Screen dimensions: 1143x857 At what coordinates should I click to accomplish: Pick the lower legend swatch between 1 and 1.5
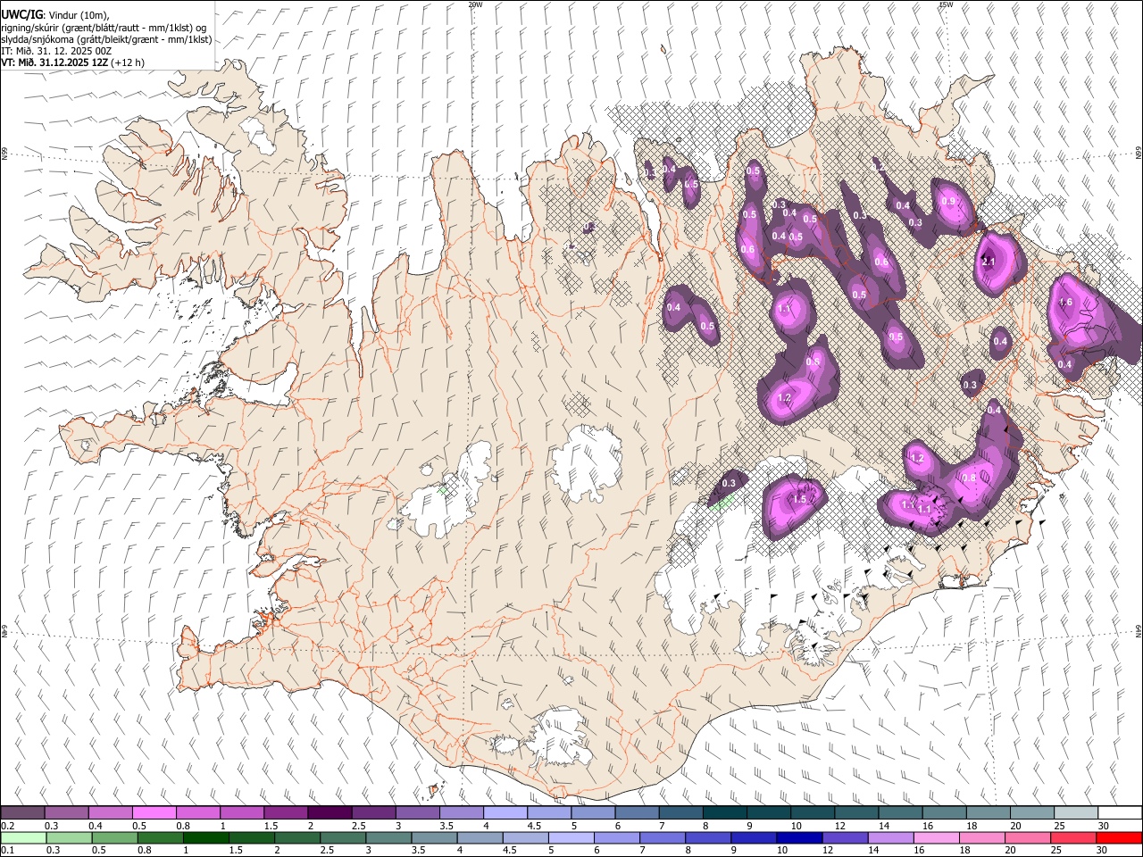[x=205, y=838]
